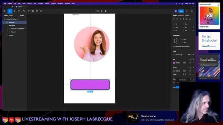Open the zoom level dropdown
Image resolution: width=223 pixels, height=125 pixels.
coord(192,11)
